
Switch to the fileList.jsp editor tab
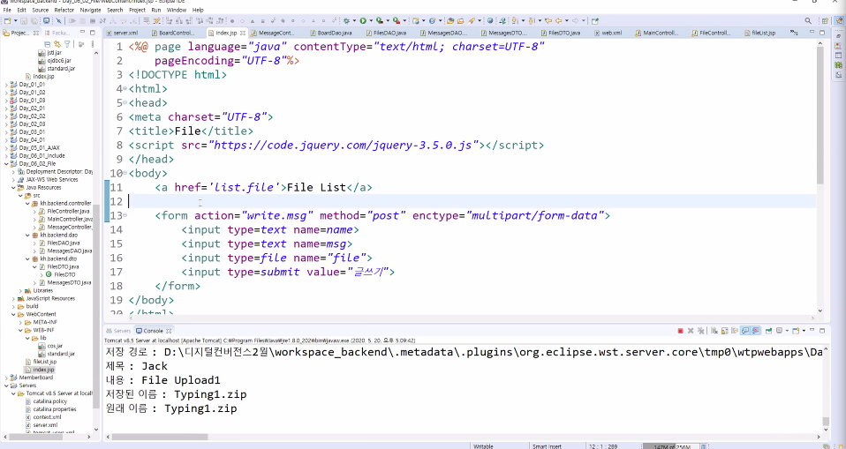(x=764, y=33)
